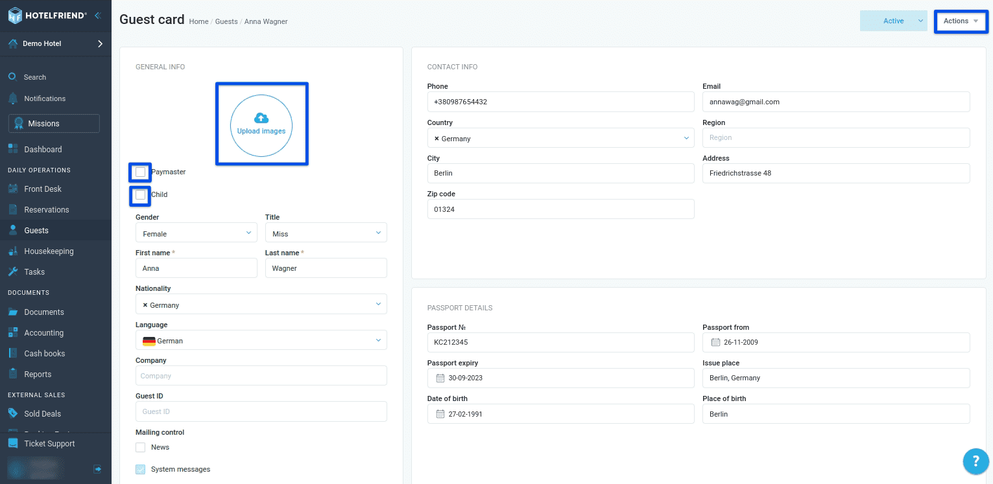This screenshot has height=484, width=993.
Task: Click the Dashboard grid icon
Action: coord(13,149)
